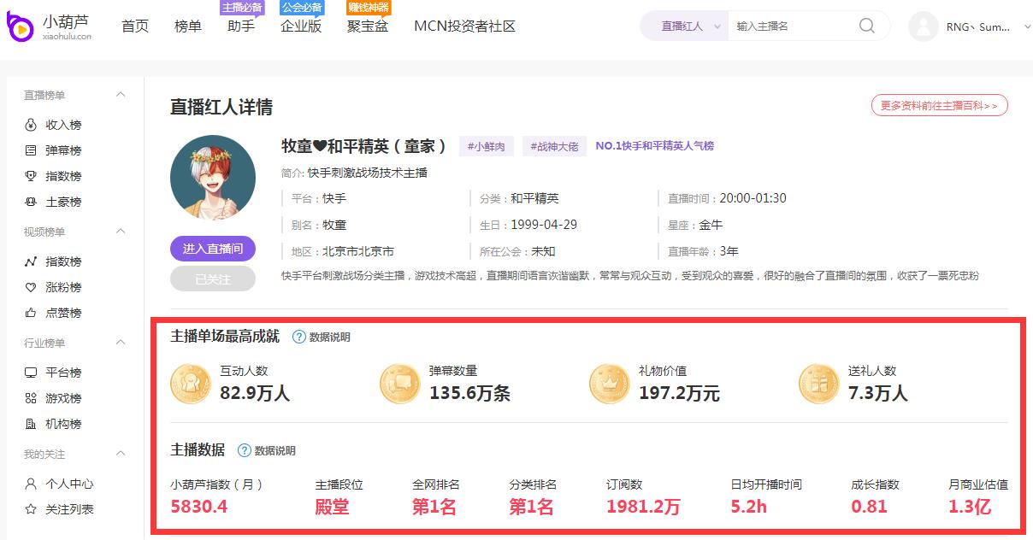
Task: Go to 首页 in top navigation
Action: point(135,26)
